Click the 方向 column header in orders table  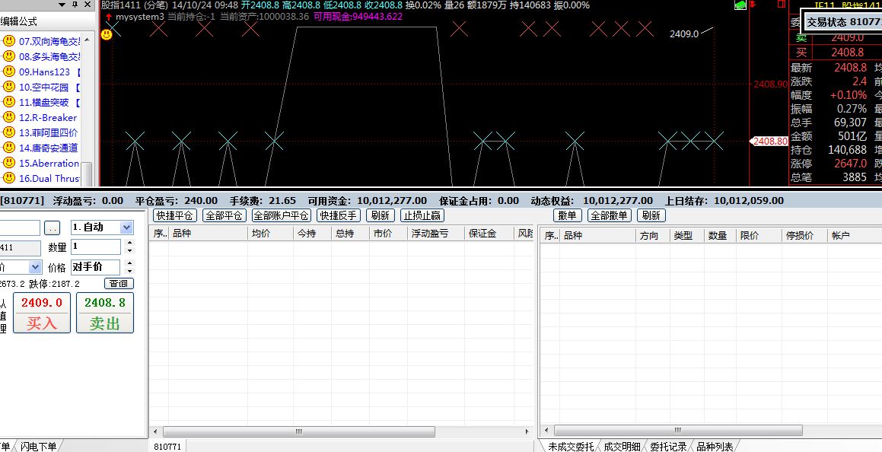tap(652, 236)
